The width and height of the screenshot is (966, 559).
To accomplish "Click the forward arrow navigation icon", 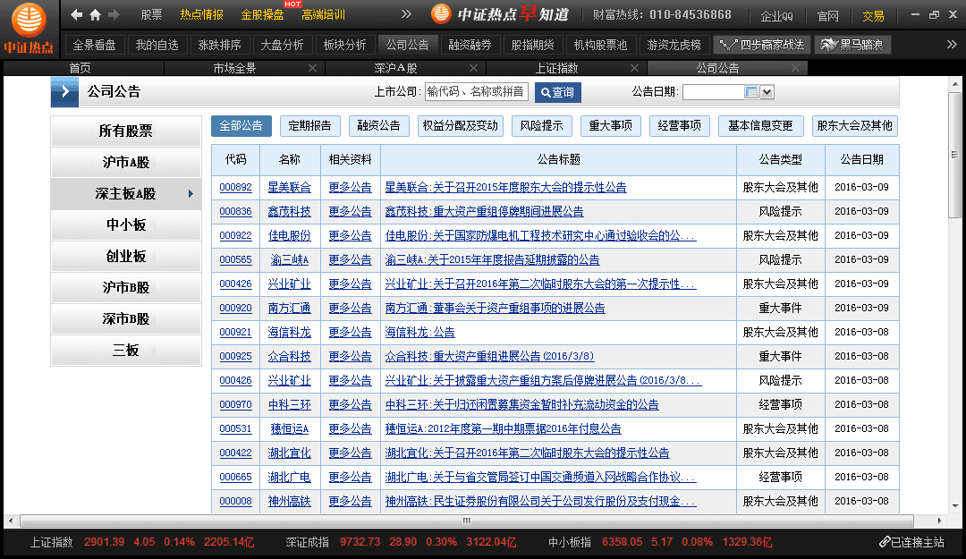I will pyautogui.click(x=114, y=14).
